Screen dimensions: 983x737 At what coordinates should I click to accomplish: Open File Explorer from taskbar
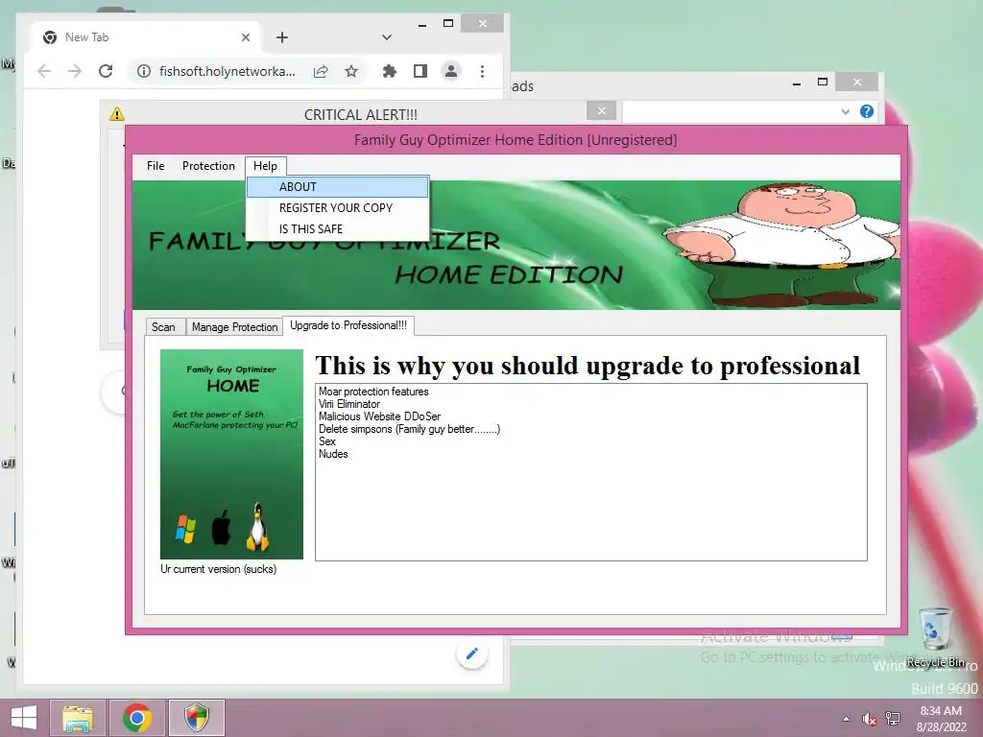click(78, 718)
